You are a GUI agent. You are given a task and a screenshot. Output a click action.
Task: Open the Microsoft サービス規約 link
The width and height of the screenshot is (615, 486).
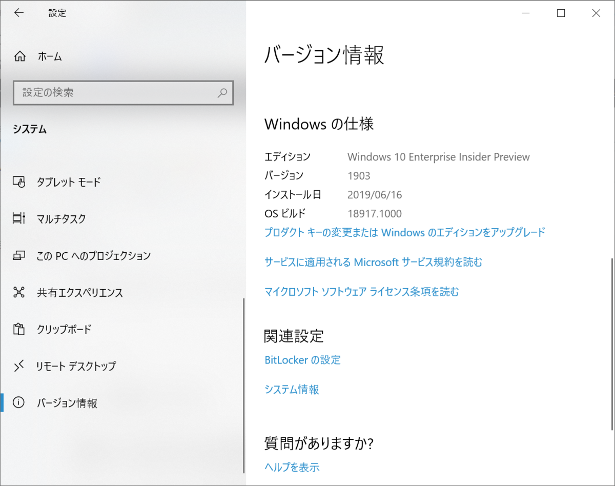pos(374,262)
